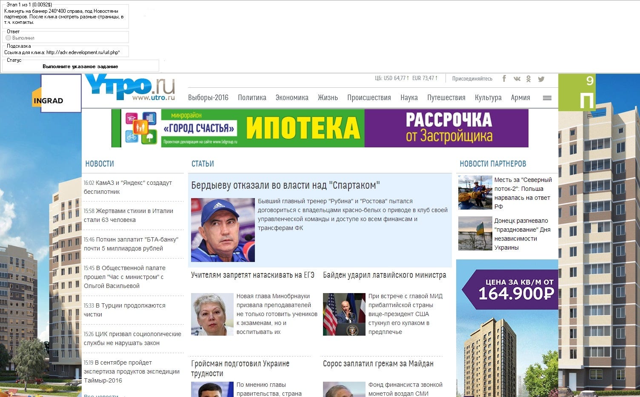Image resolution: width=640 pixels, height=397 pixels.
Task: Click the Присоединяйтесь link
Action: click(x=472, y=78)
